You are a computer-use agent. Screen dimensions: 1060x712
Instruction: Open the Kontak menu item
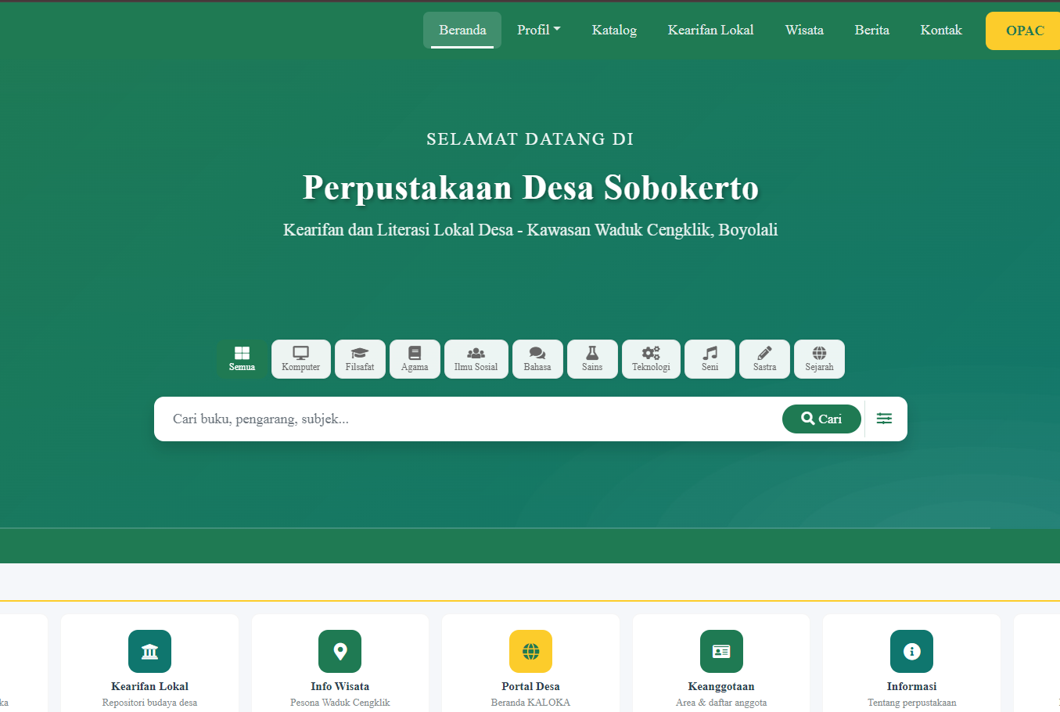click(x=941, y=30)
